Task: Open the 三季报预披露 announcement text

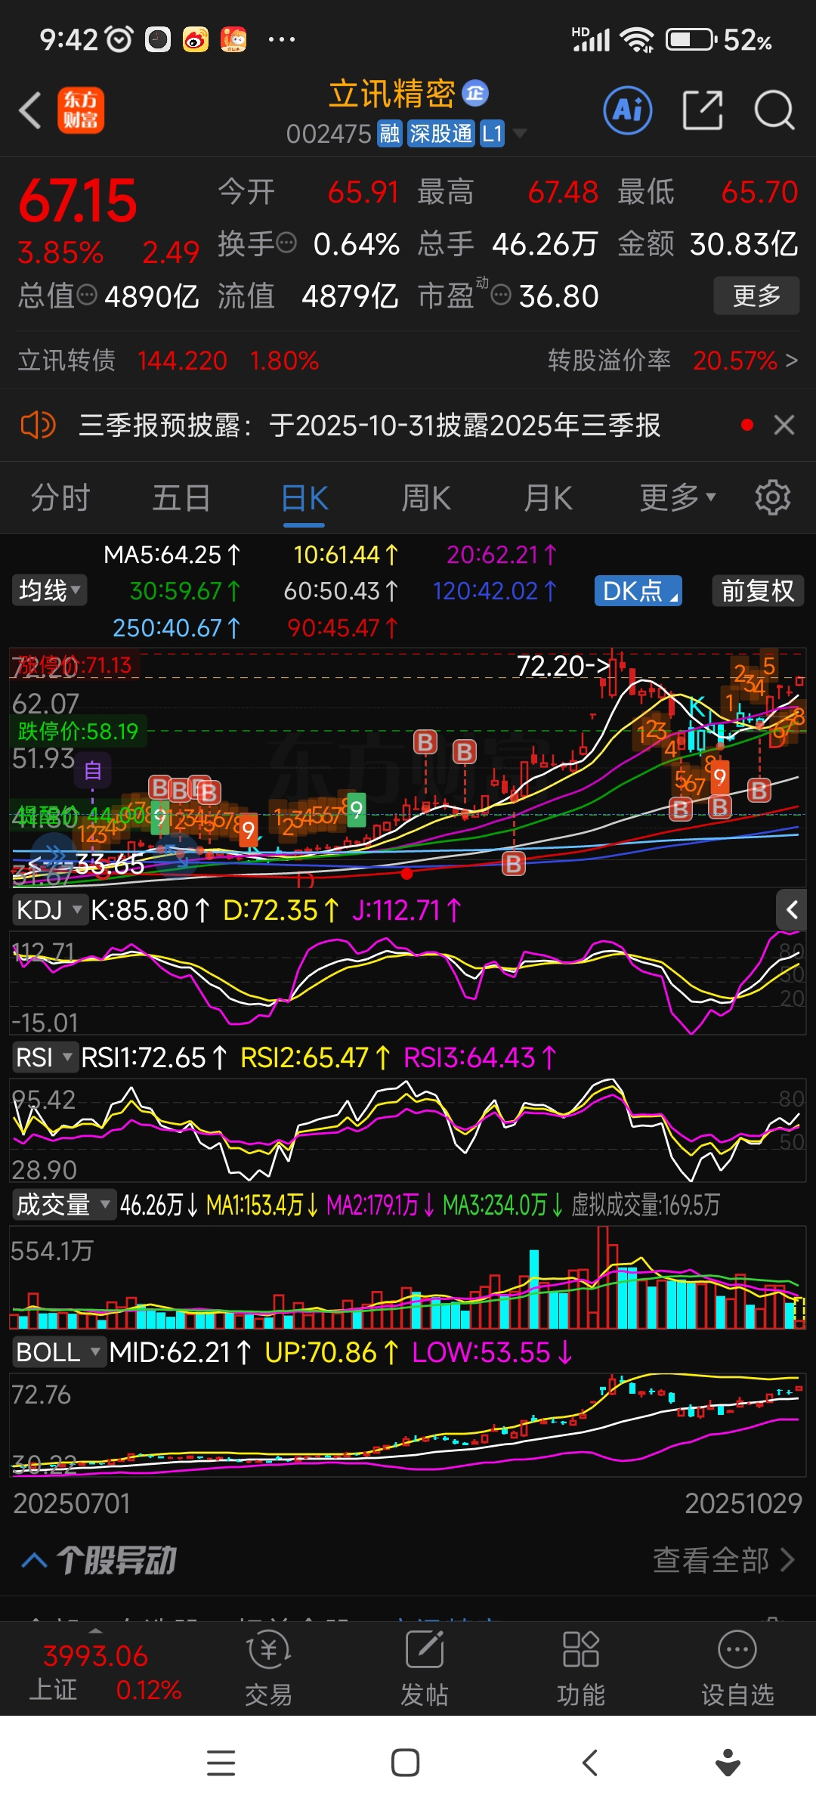Action: click(369, 425)
